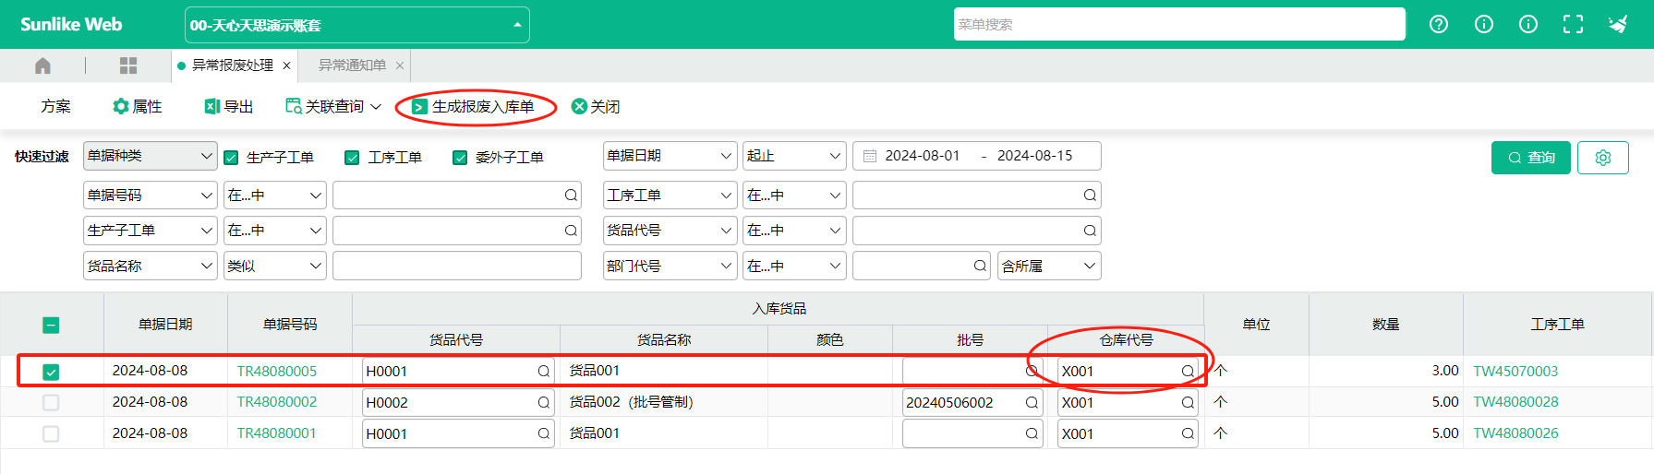
Task: Click warehouse lookup icon in TR48080001 row
Action: click(x=1188, y=433)
